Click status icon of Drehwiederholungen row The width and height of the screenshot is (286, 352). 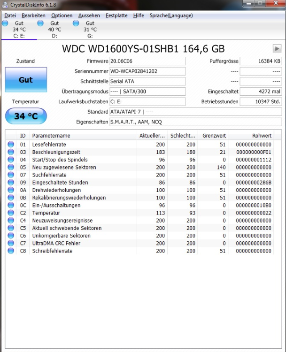11,190
